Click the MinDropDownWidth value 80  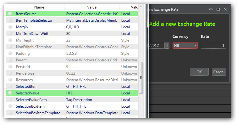pyautogui.click(x=68, y=34)
